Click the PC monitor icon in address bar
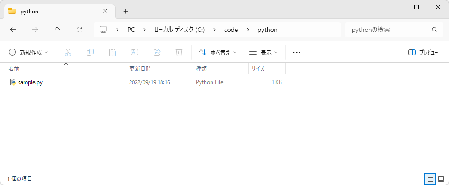 click(103, 30)
